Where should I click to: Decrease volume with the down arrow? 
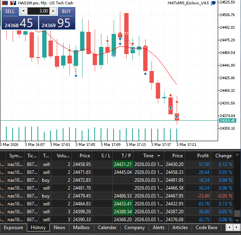(x=23, y=11)
